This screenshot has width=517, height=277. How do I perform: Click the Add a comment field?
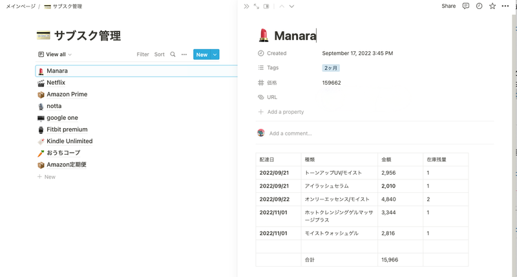click(290, 133)
